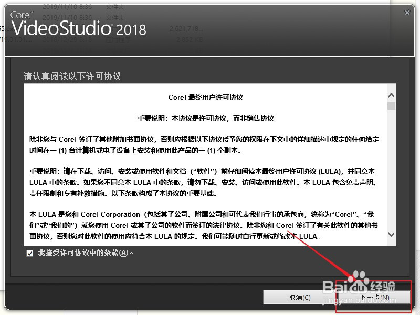420x315 pixels.
Task: Click the title '请认真阅读以下许可协议'
Action: 72,76
